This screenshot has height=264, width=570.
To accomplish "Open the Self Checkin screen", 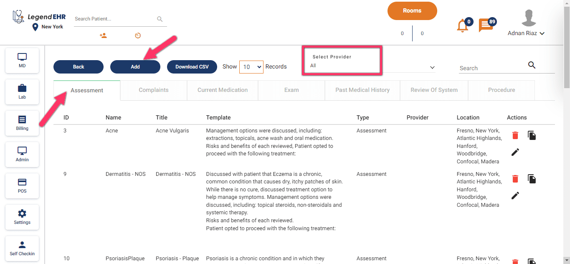I will [x=22, y=248].
